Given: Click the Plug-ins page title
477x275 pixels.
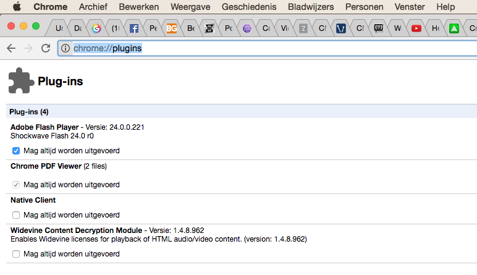Looking at the screenshot, I should tap(60, 81).
